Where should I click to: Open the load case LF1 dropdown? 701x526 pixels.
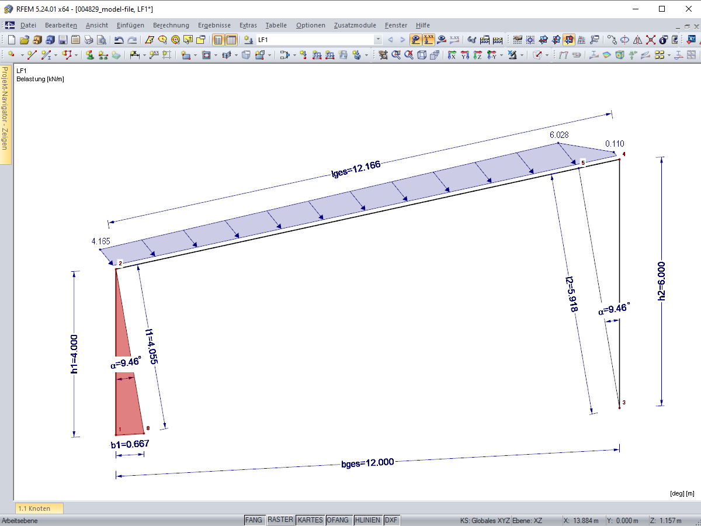[x=378, y=40]
